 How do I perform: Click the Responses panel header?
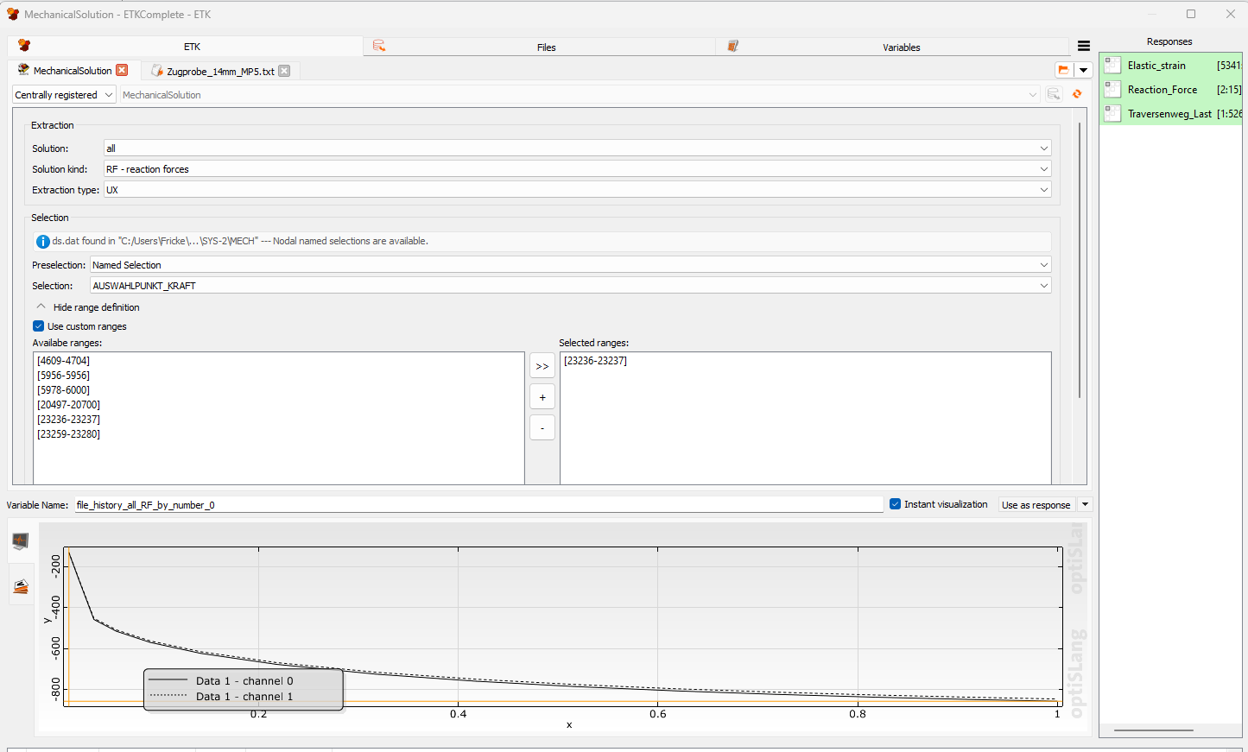1169,41
